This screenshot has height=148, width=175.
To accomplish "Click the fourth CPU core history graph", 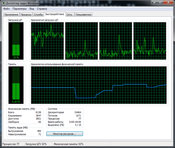I will 150,41.
